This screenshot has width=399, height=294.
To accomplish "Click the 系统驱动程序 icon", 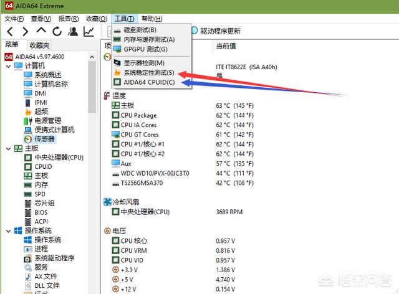I will pos(27,258).
